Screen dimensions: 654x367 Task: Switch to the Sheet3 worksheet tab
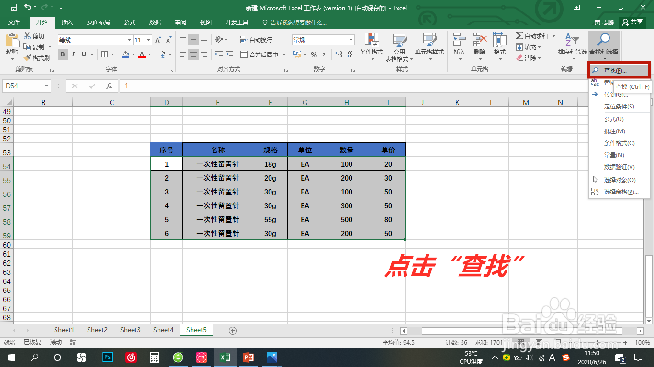[x=130, y=330]
